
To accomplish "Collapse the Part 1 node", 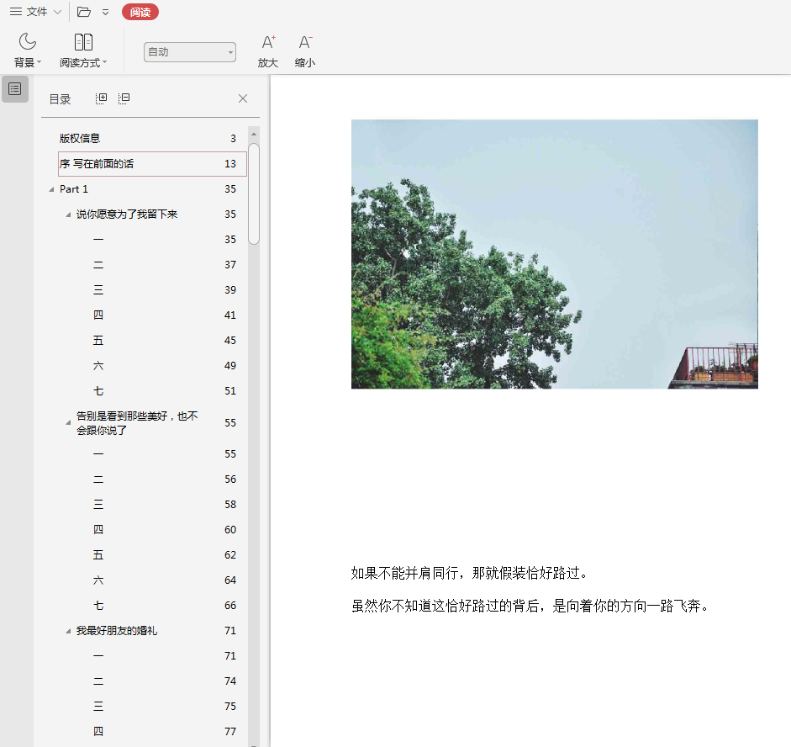I will (51, 189).
